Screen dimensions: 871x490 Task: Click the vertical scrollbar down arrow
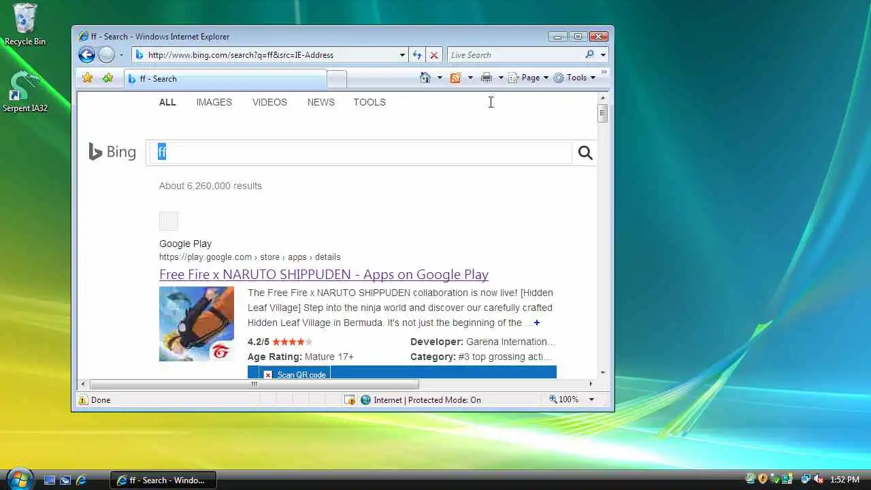point(602,373)
